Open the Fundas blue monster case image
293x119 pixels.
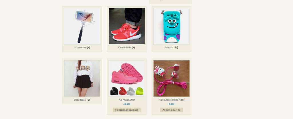point(172,26)
